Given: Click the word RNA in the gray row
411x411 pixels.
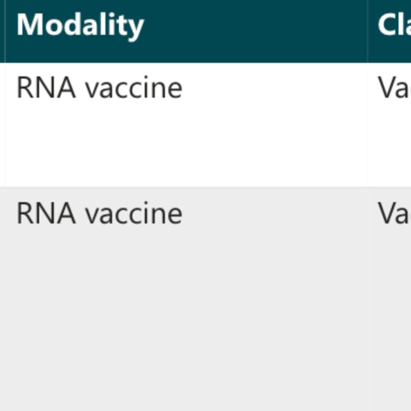Looking at the screenshot, I should tap(46, 213).
